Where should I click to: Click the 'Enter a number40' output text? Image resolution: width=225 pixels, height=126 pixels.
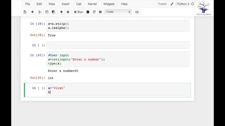pos(63,71)
